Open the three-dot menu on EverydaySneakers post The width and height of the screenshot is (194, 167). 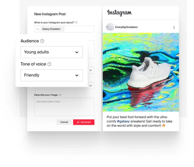(174, 27)
